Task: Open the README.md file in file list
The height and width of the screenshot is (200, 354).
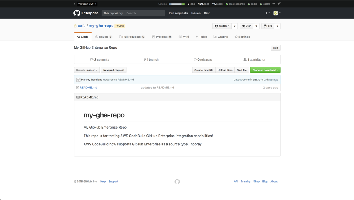Action: click(x=89, y=88)
